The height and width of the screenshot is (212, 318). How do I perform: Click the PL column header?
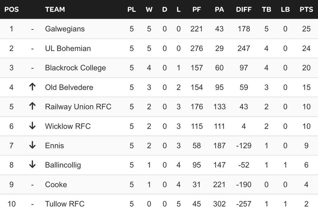(131, 9)
